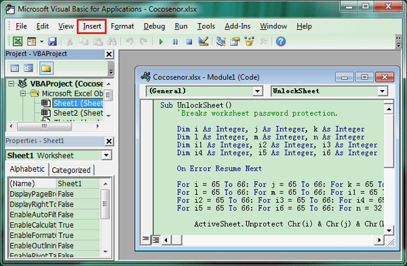Run the macro with green play icon

pos(161,41)
